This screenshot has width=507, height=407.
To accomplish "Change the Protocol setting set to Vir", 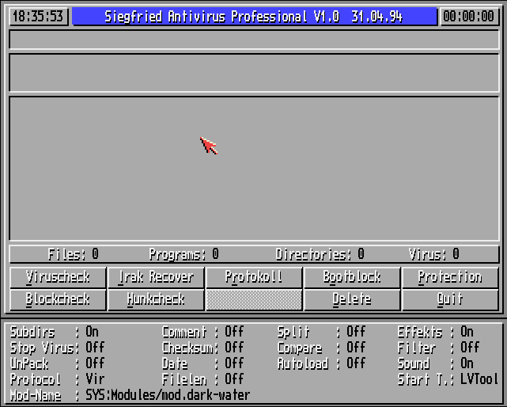I will point(57,379).
